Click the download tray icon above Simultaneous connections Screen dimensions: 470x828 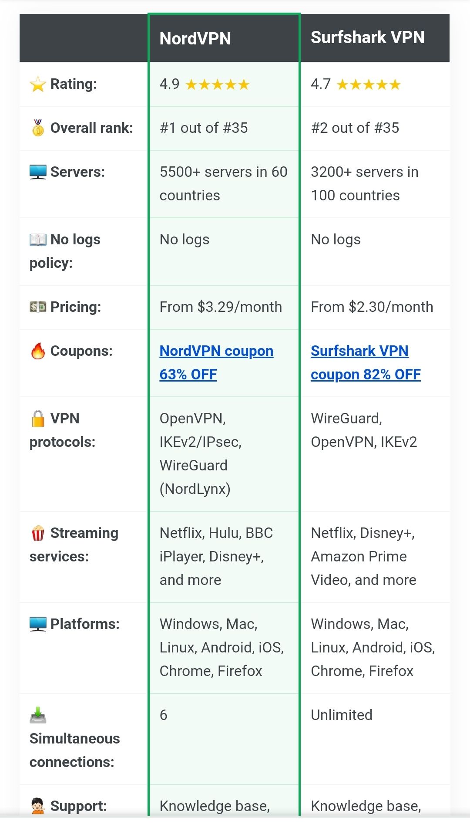point(38,715)
